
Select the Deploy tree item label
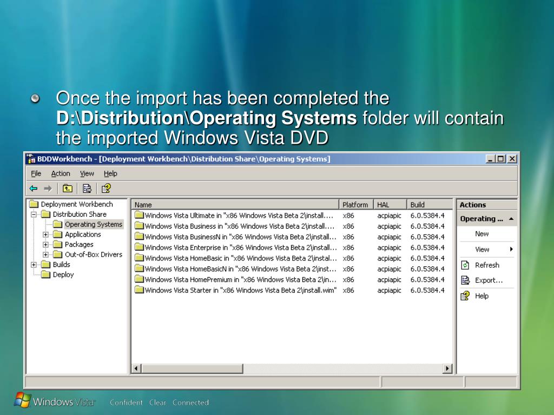63,275
